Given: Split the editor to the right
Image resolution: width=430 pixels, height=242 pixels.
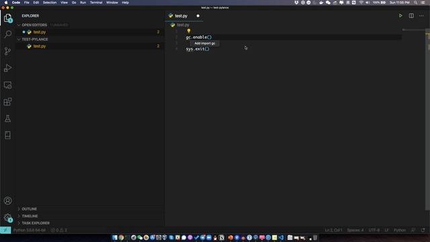Looking at the screenshot, I should tap(411, 16).
